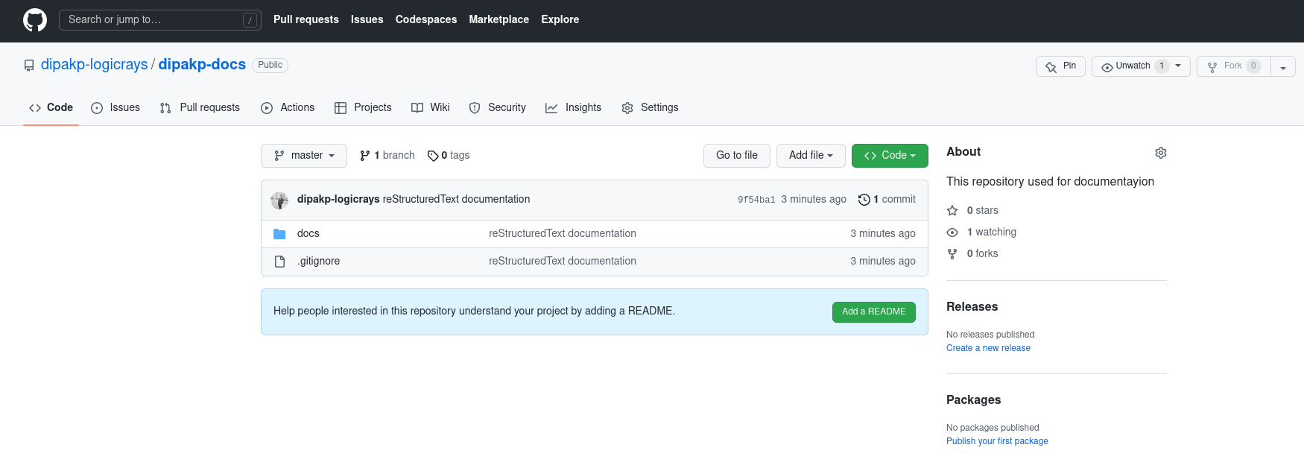The width and height of the screenshot is (1304, 468).
Task: View the 0 tags link
Action: (449, 156)
